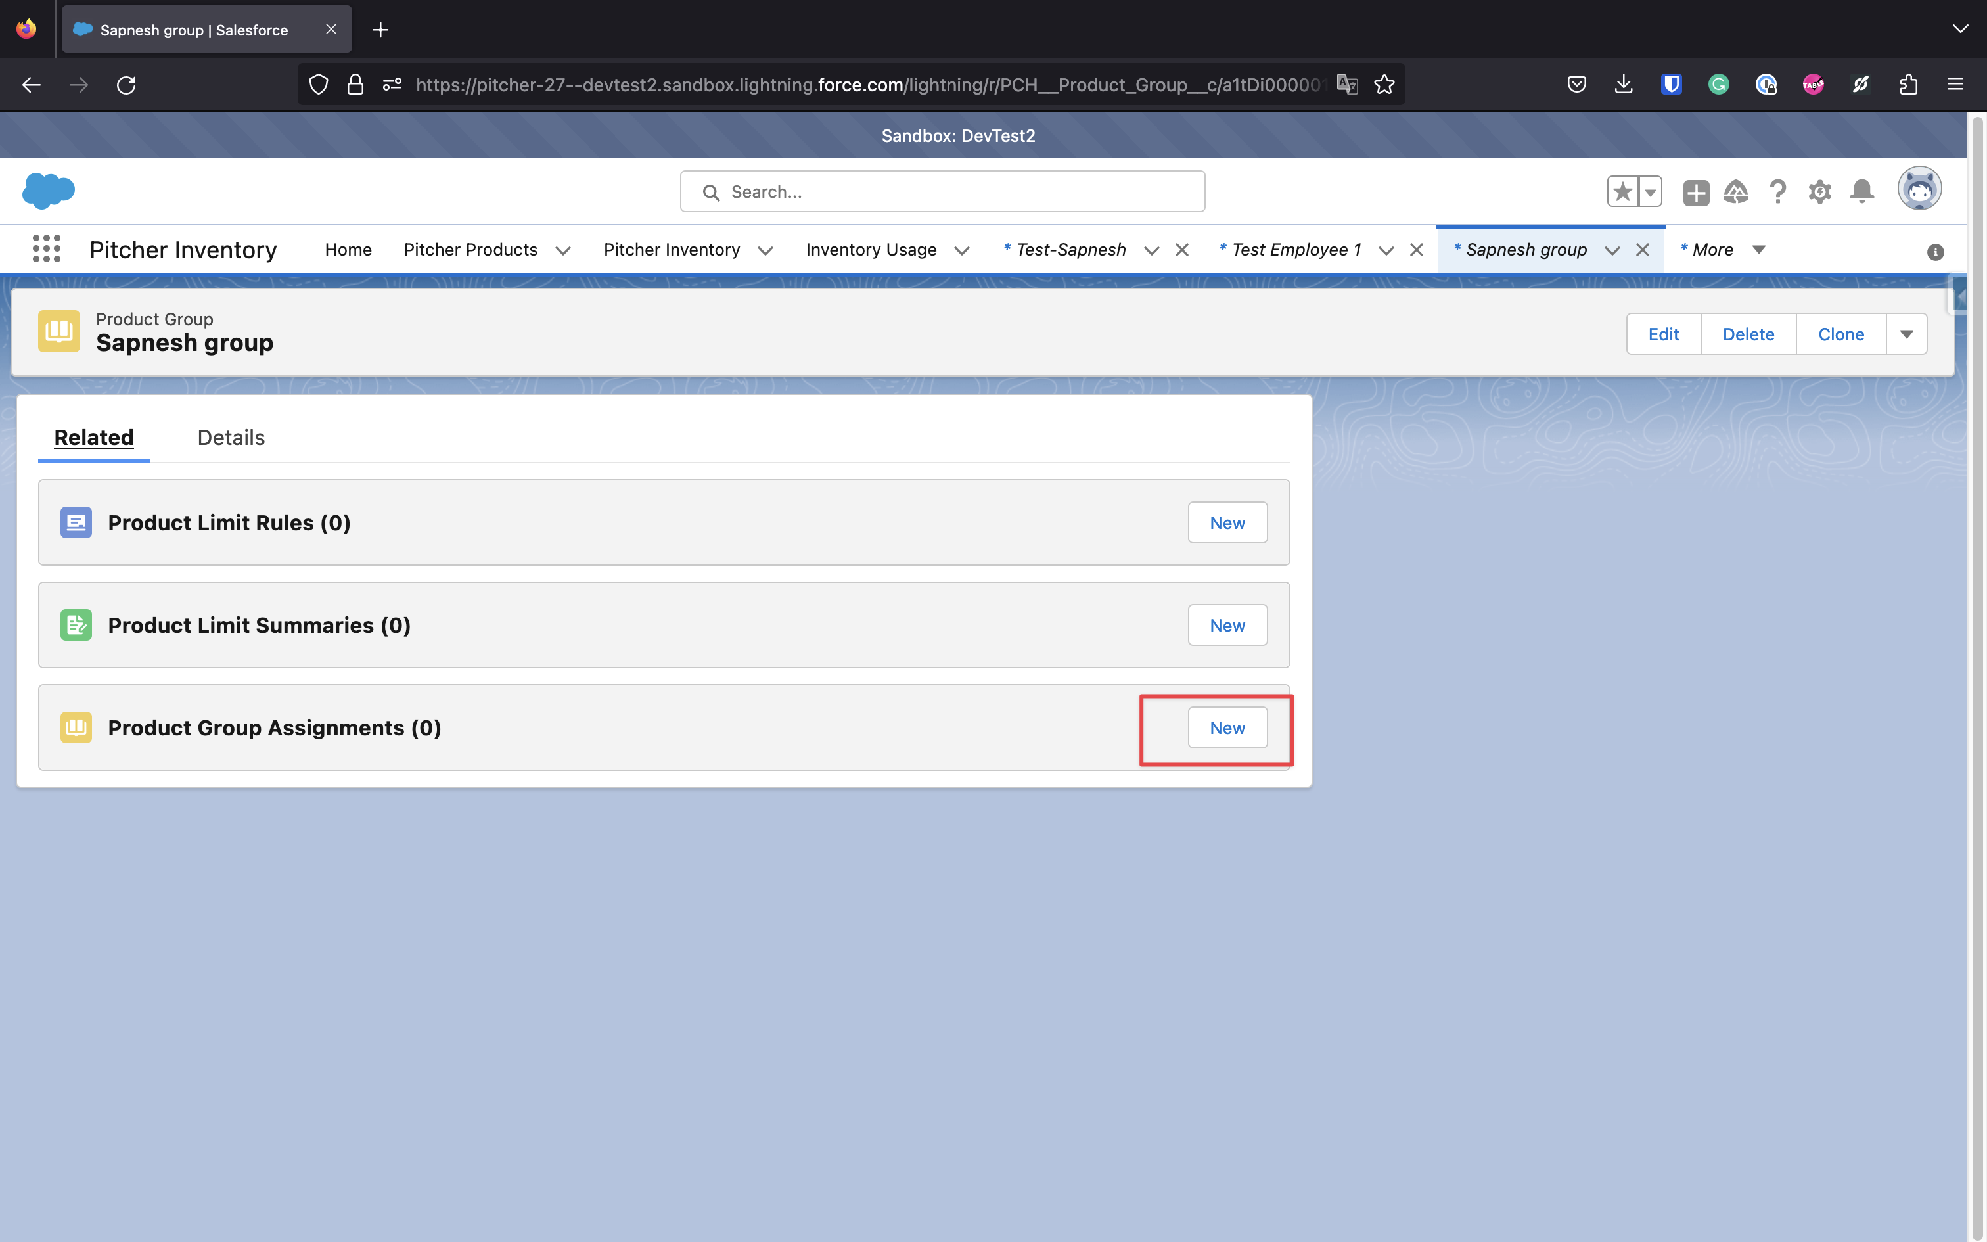
Task: Open the More tabs menu
Action: tap(1723, 250)
